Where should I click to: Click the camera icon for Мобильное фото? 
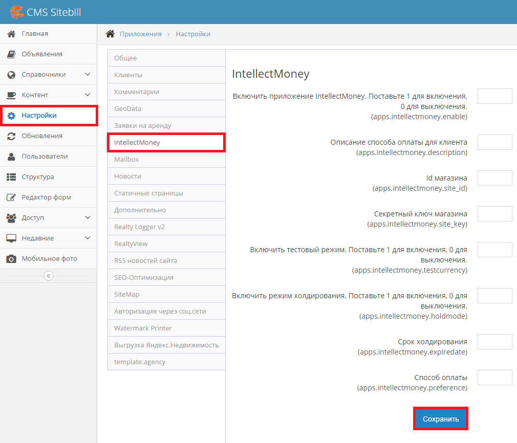point(11,259)
